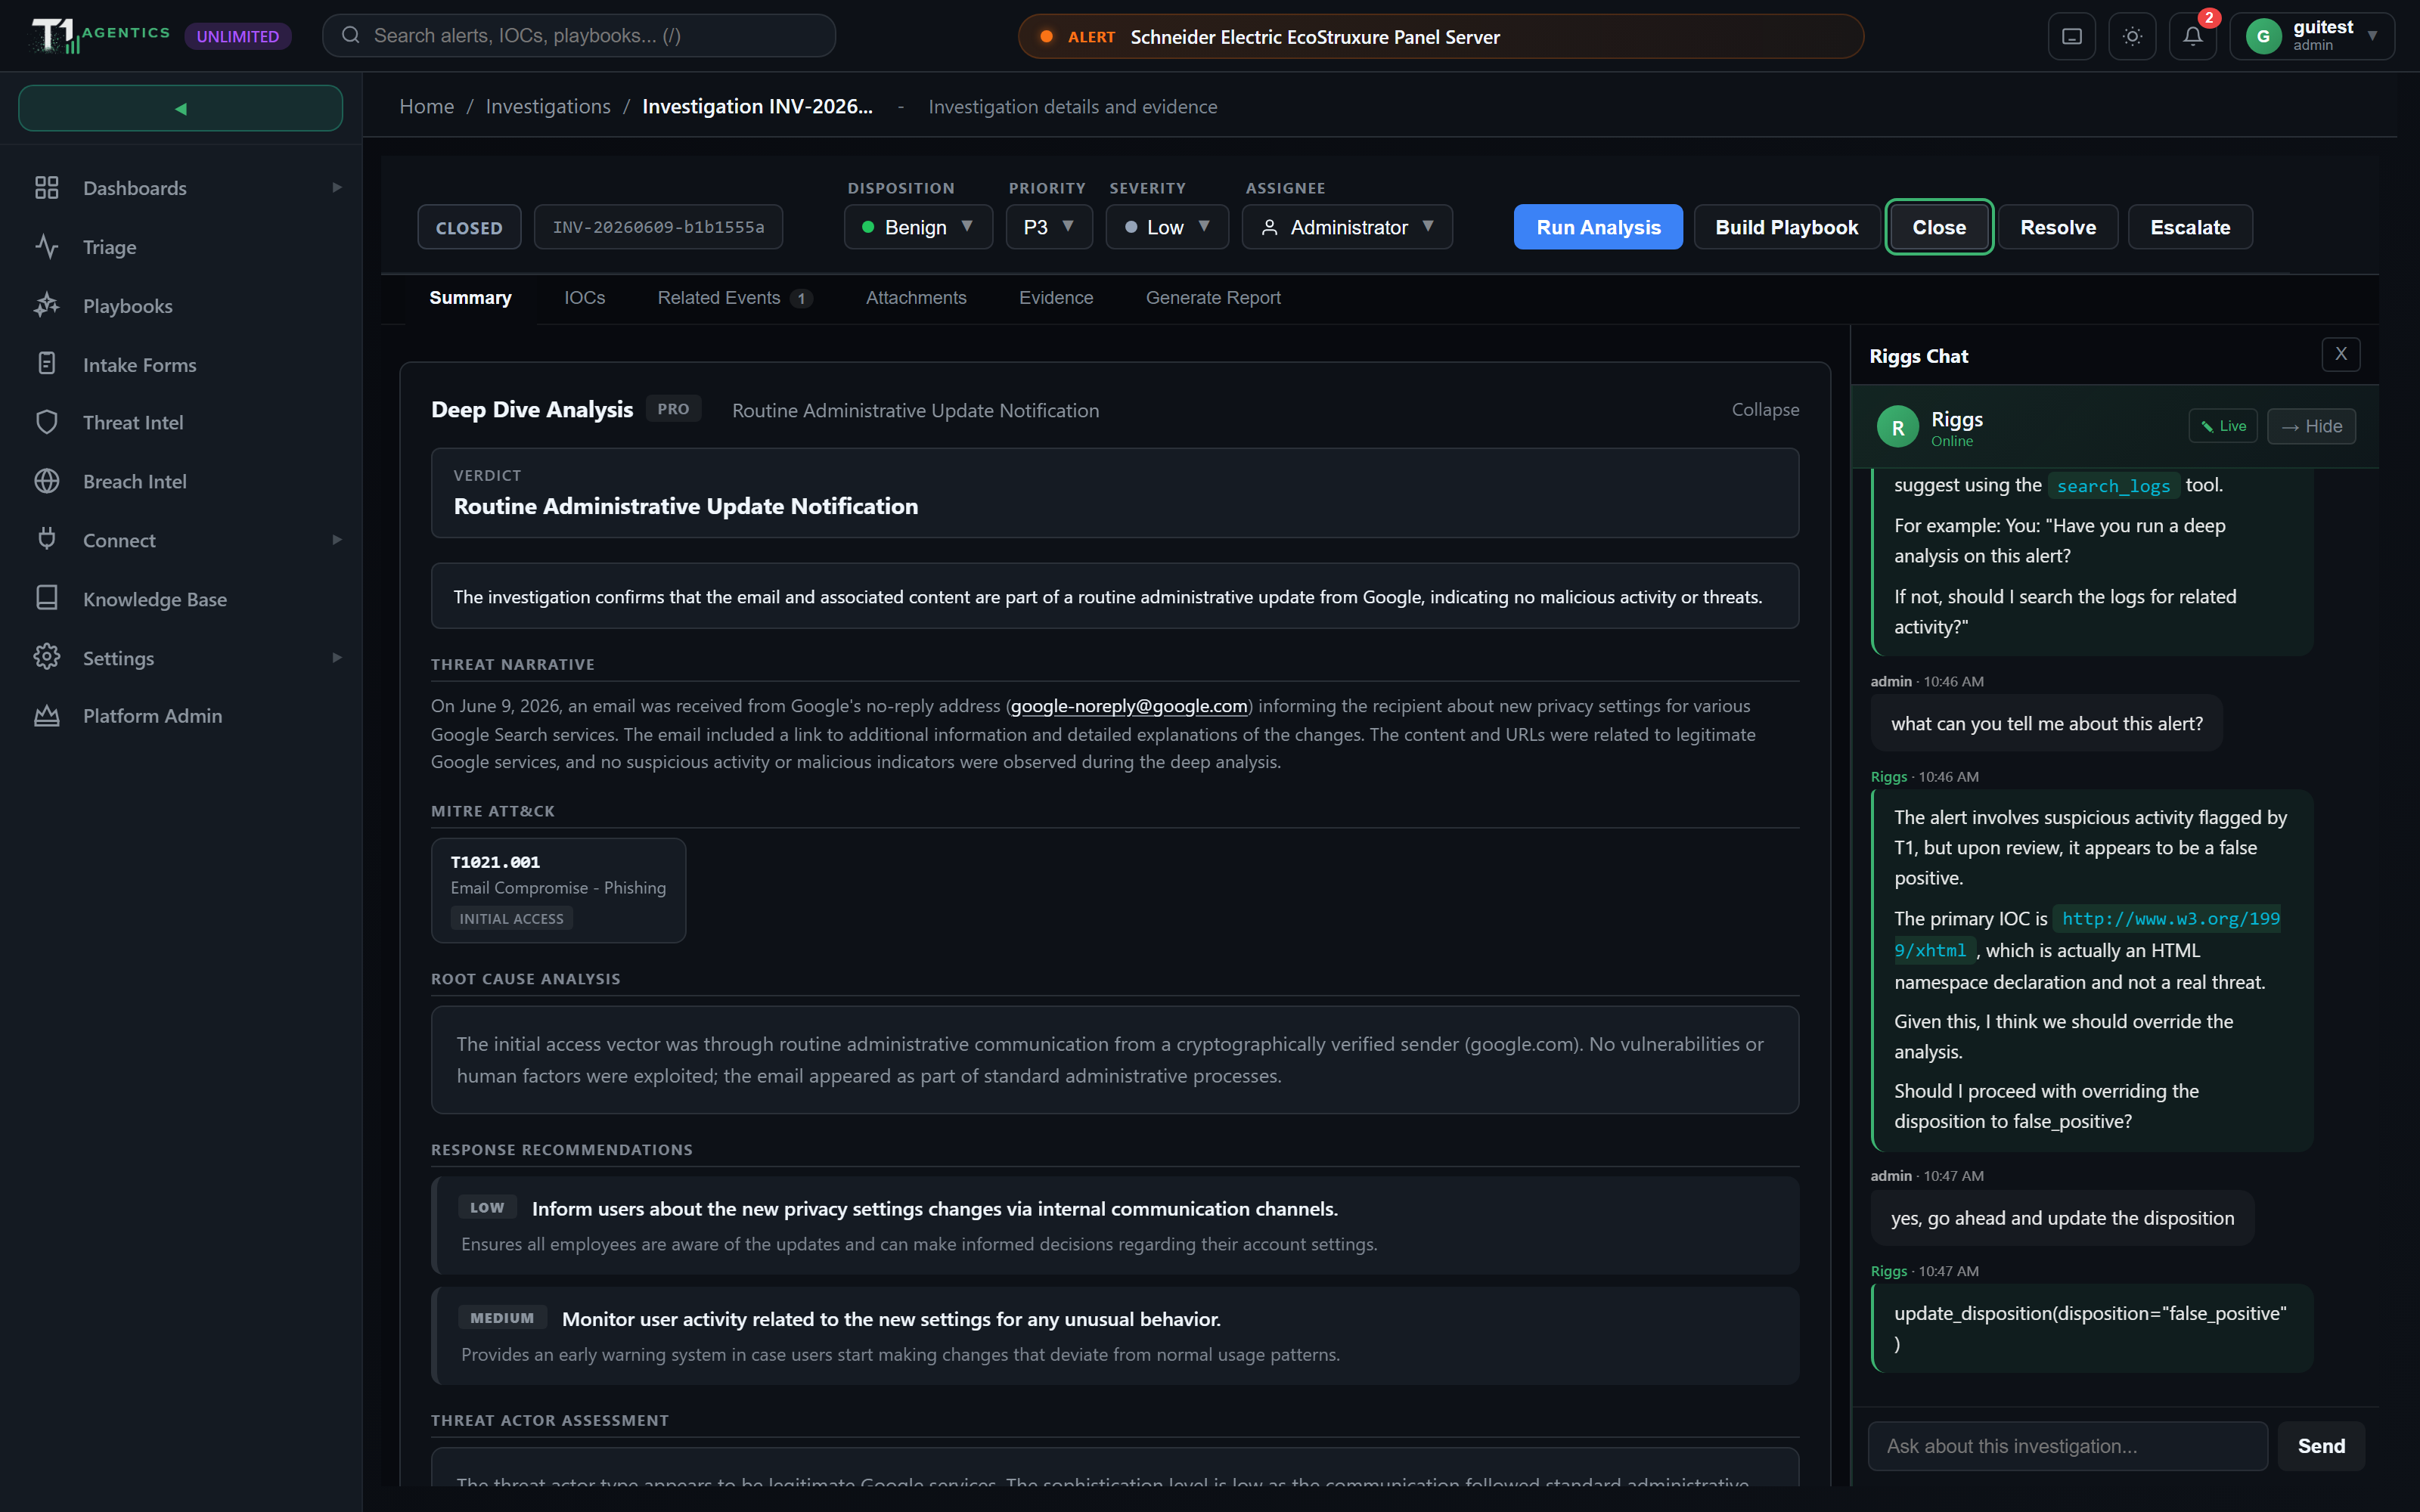Image resolution: width=2420 pixels, height=1512 pixels.
Task: Expand the Dashboards submenu arrow
Action: coord(337,188)
